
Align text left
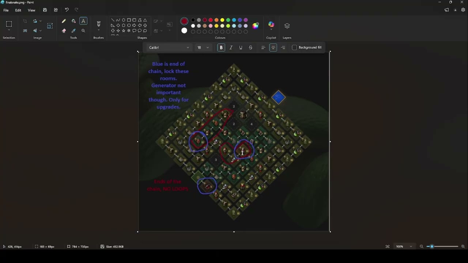(x=263, y=47)
